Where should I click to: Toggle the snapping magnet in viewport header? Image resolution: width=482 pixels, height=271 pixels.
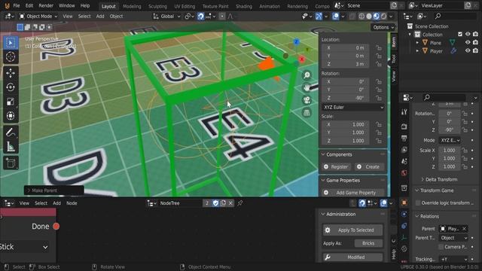pyautogui.click(x=201, y=17)
